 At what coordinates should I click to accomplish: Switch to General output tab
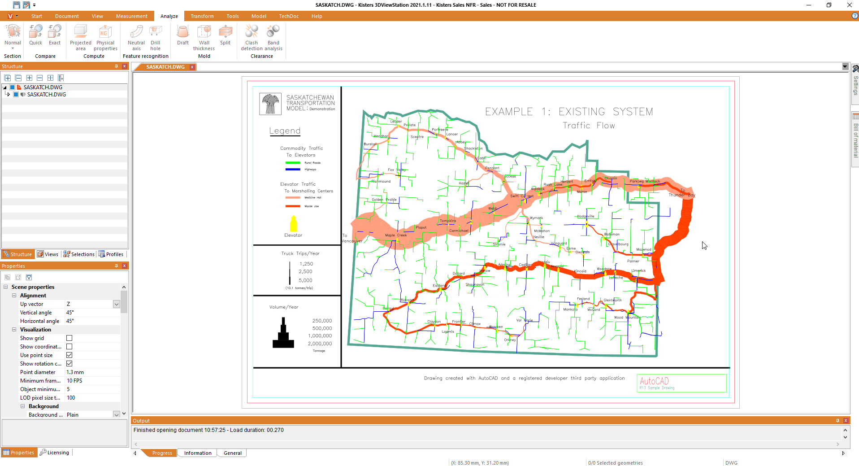[x=233, y=453]
